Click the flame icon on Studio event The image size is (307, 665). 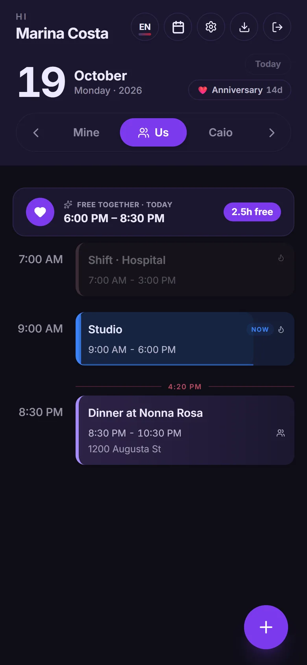coord(281,329)
